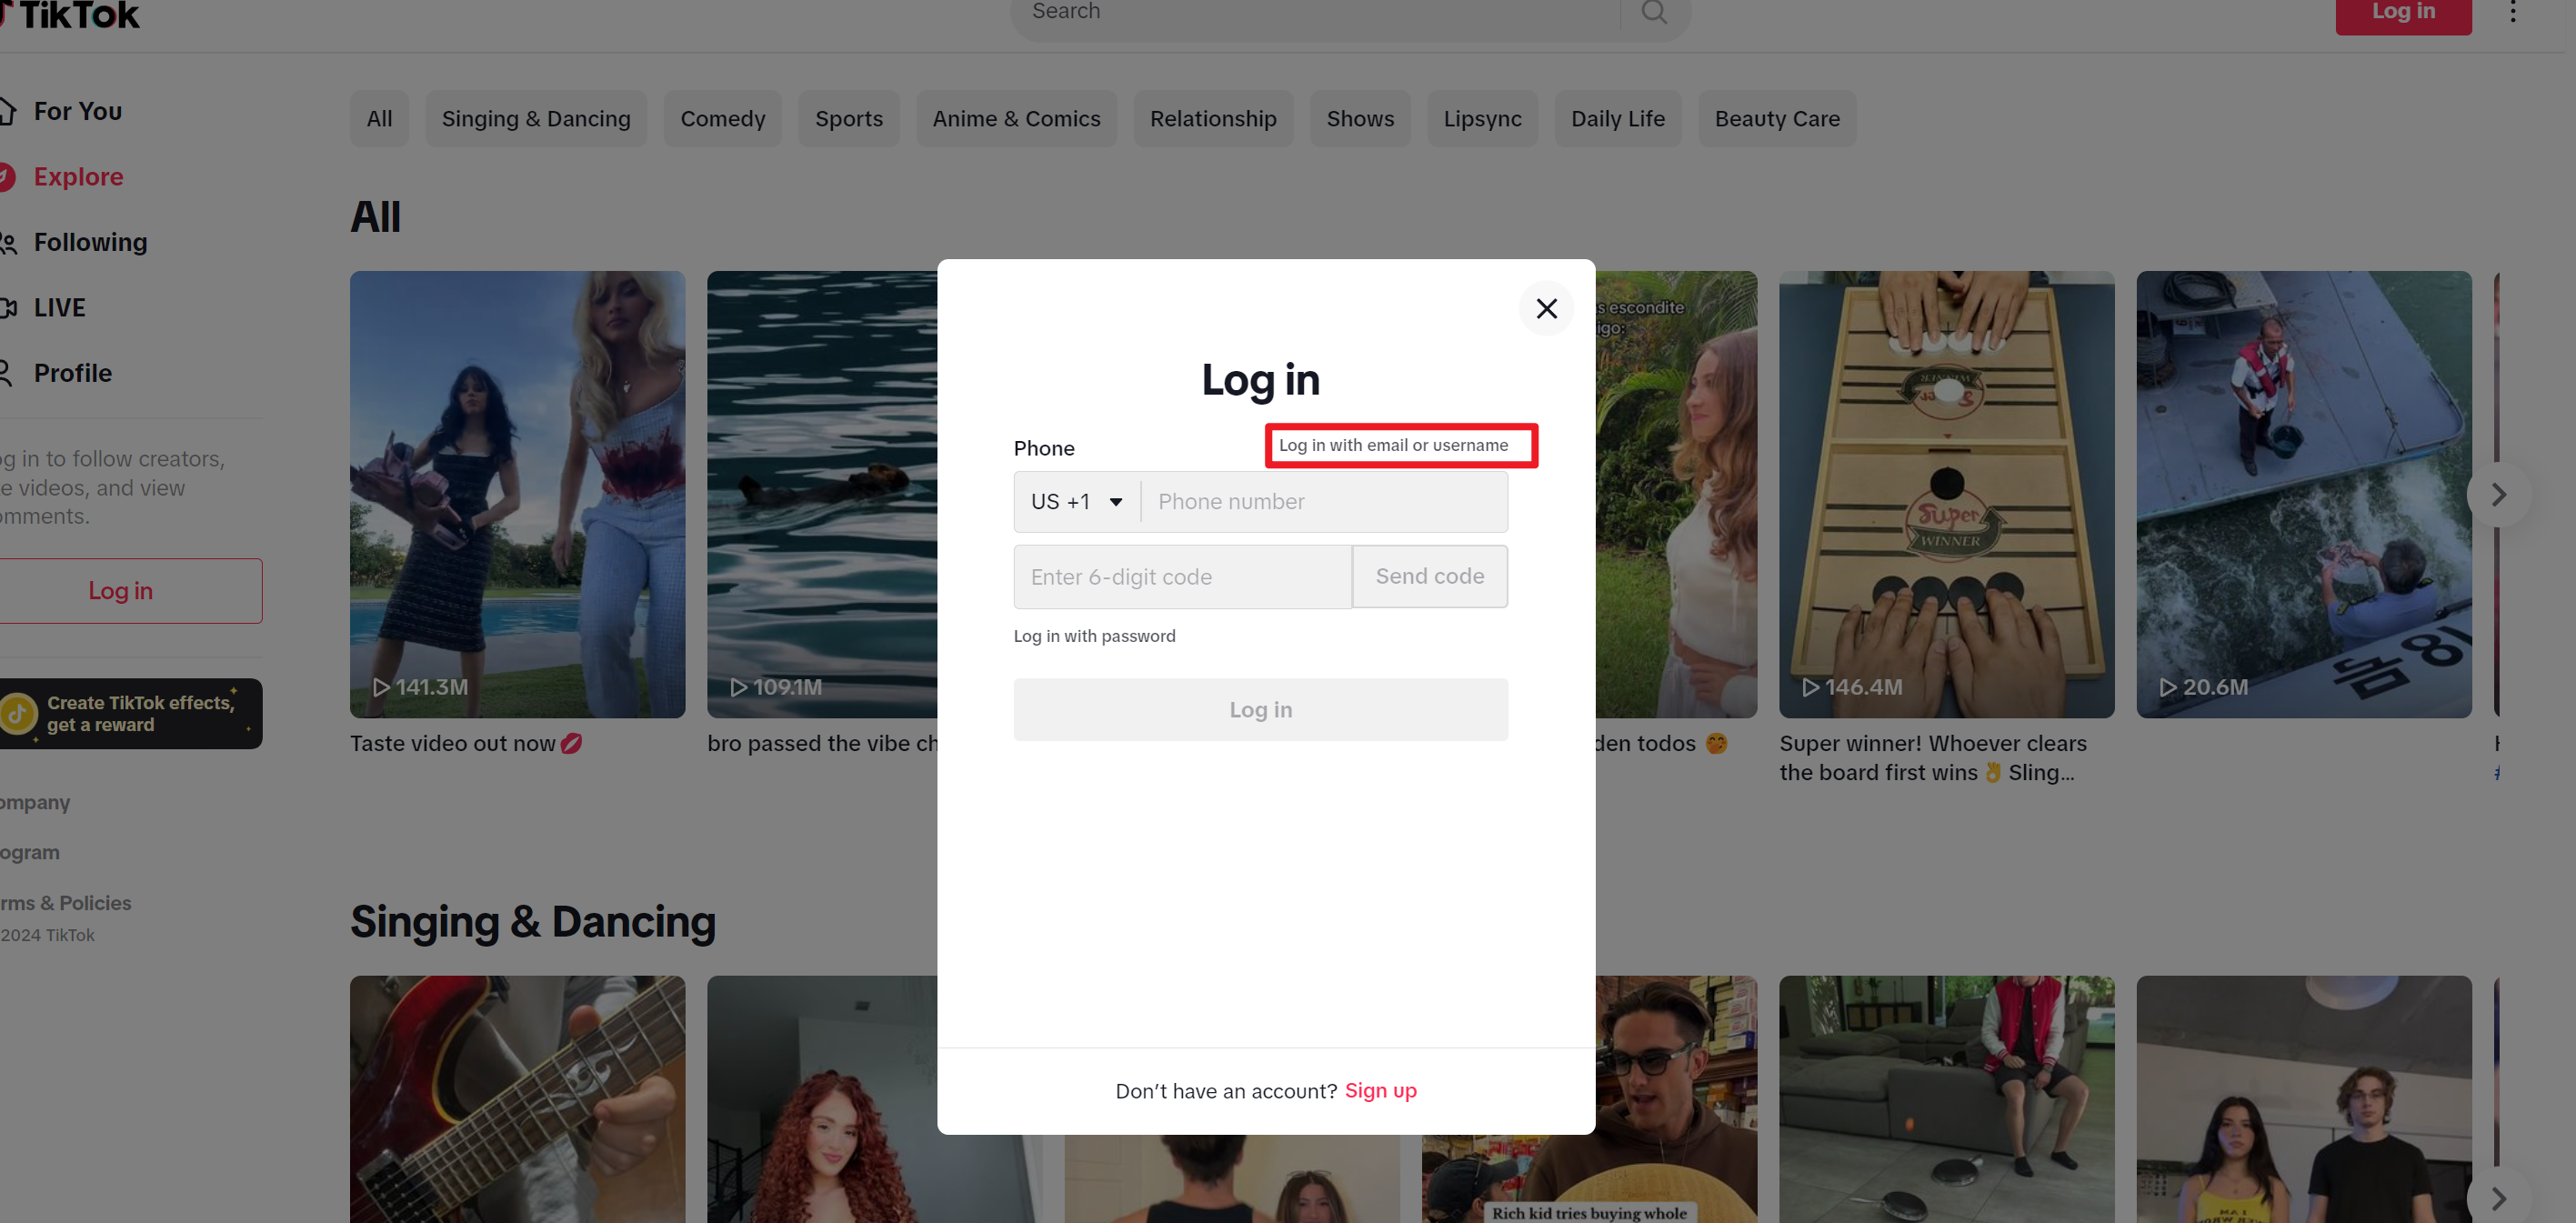The width and height of the screenshot is (2576, 1223).
Task: Click the Following sidebar item
Action: (90, 242)
